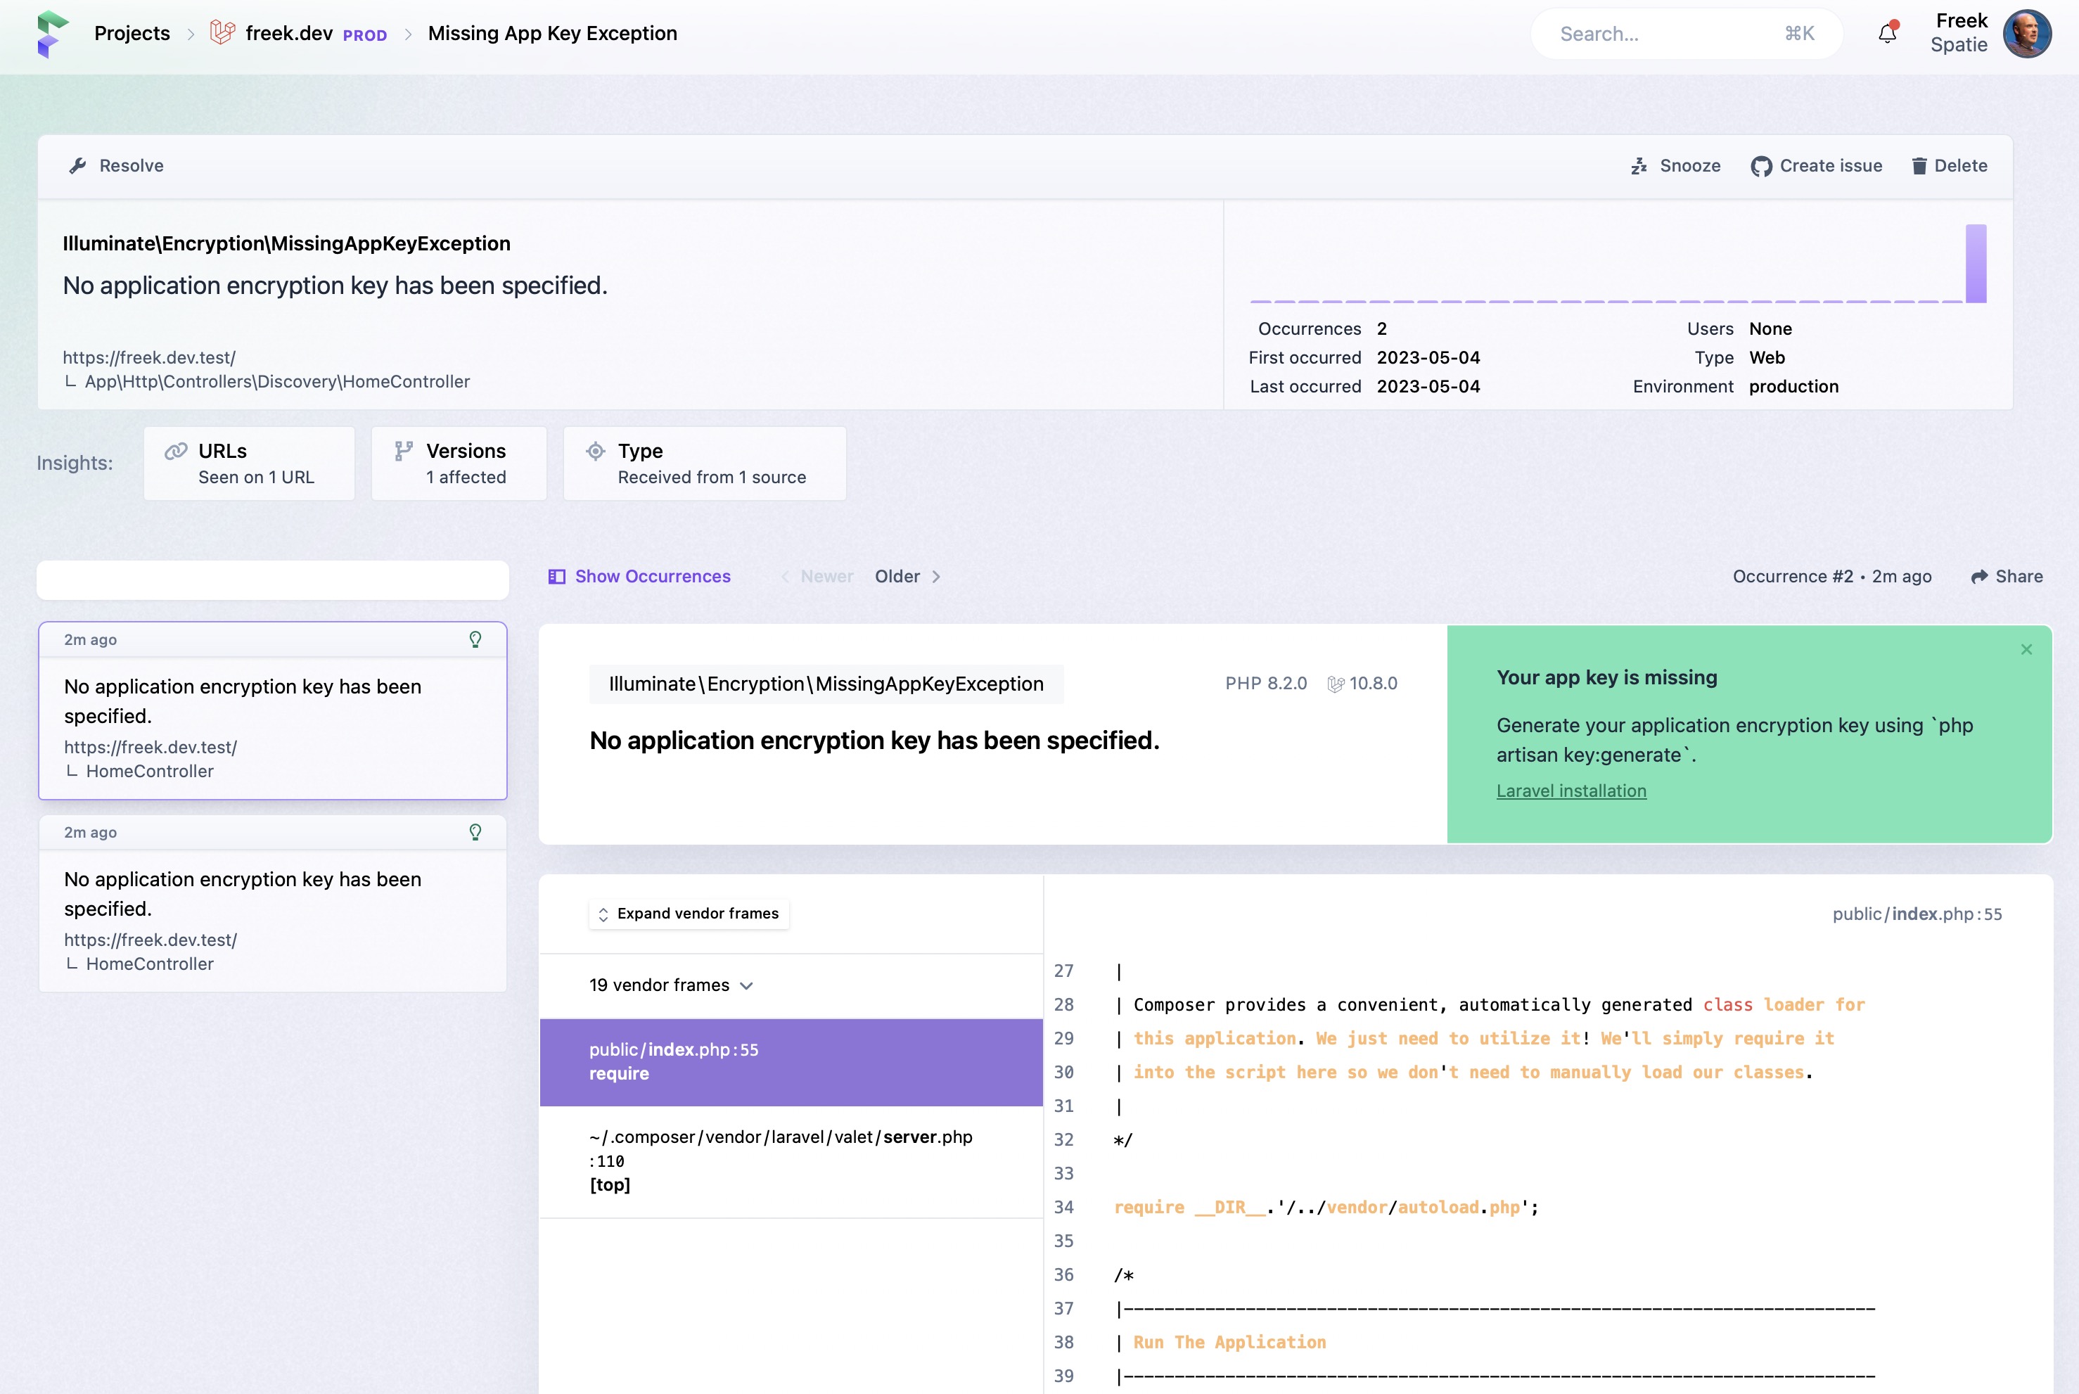This screenshot has width=2079, height=1394.
Task: Open the notifications bell
Action: click(x=1887, y=33)
